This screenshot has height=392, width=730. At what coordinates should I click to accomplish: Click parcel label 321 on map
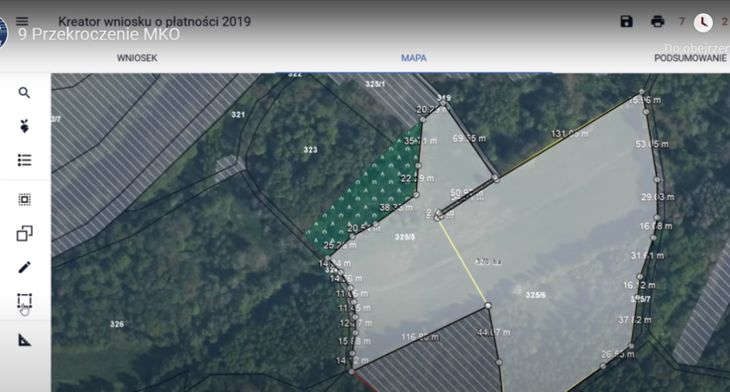tap(238, 115)
